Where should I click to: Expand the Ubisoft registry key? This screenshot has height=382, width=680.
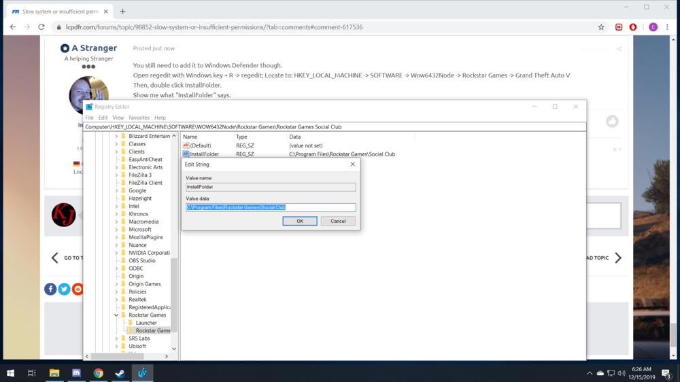point(116,347)
